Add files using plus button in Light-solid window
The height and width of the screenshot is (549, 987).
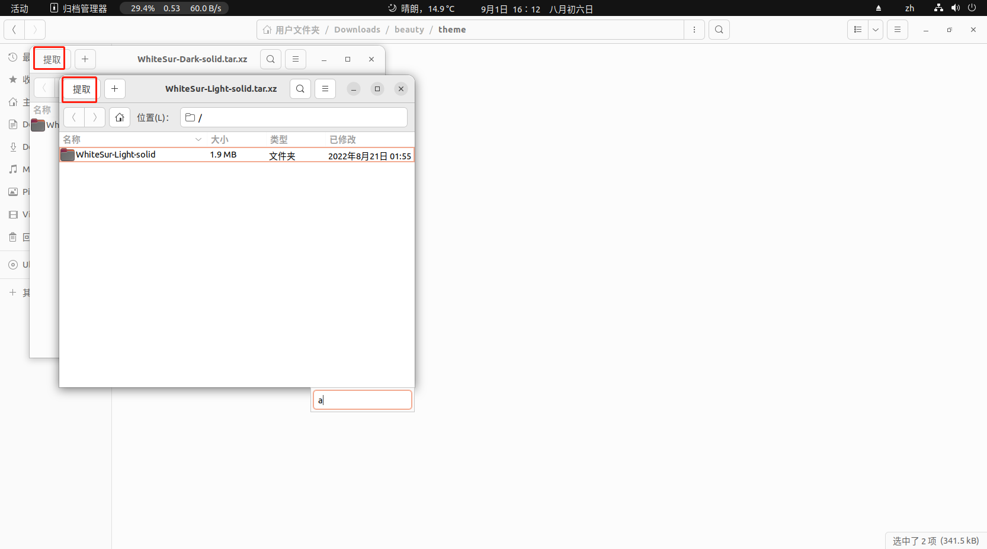point(115,89)
